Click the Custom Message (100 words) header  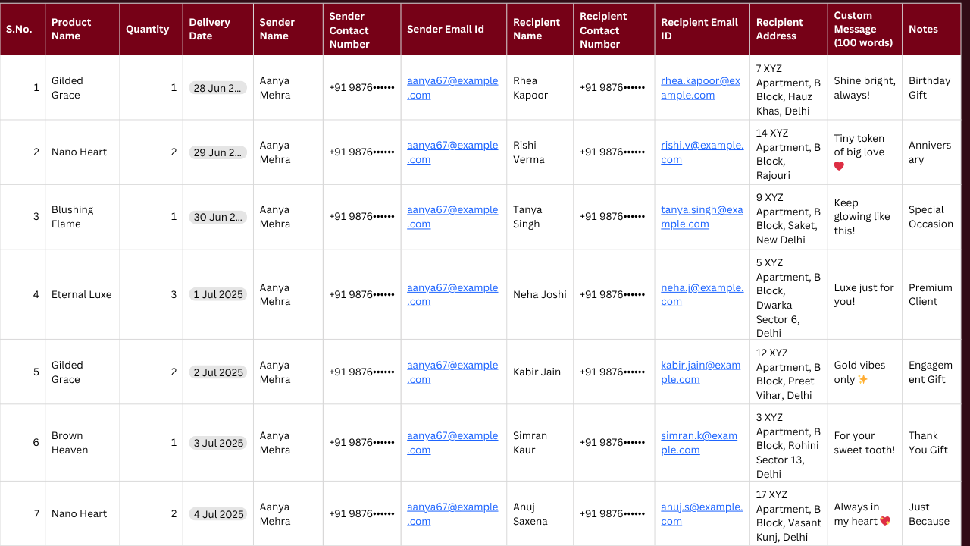tap(865, 29)
